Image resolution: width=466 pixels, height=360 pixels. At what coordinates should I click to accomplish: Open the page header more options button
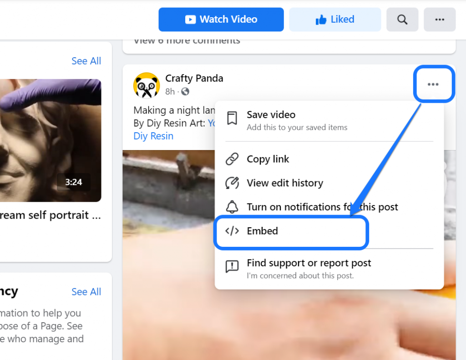[x=440, y=20]
